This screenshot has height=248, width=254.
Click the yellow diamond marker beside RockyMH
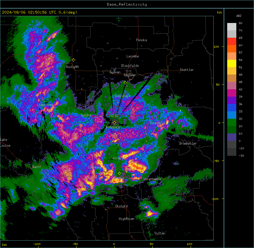pos(74,60)
